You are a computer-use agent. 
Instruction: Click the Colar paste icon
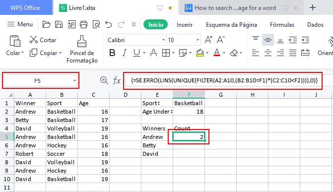pos(15,41)
